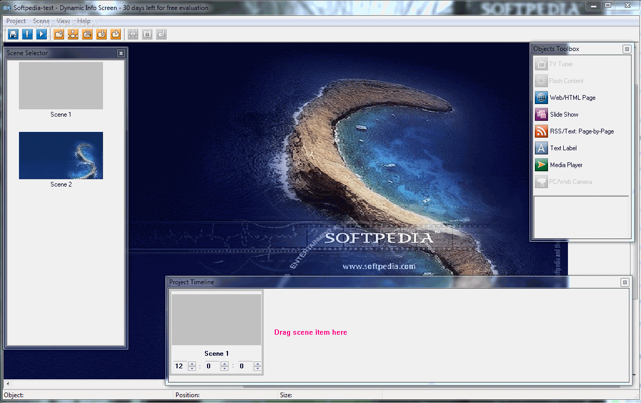Decrease minutes with the down arrow

[x=224, y=369]
